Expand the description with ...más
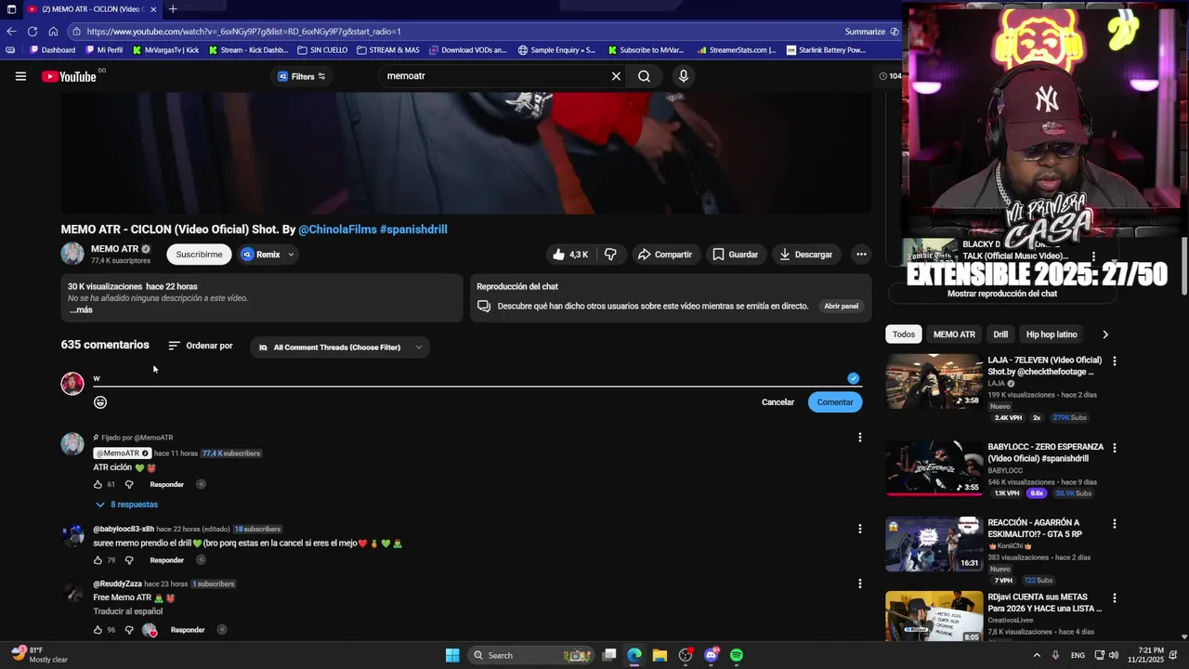Viewport: 1189px width, 669px height. point(81,310)
